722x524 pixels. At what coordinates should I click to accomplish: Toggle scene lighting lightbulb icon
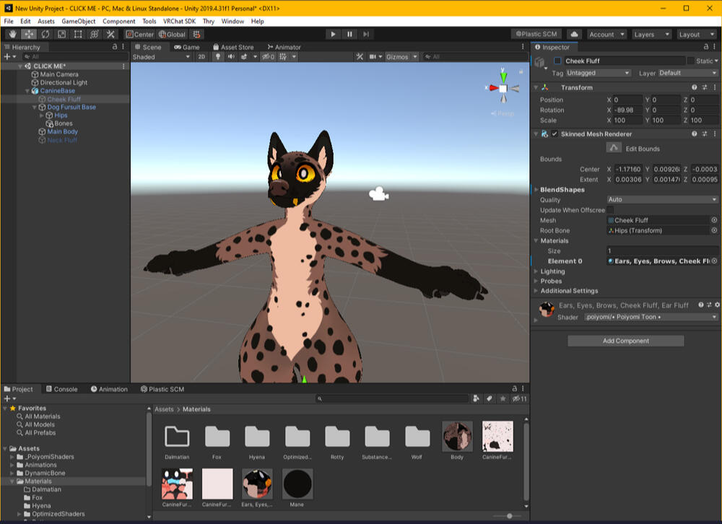[218, 57]
